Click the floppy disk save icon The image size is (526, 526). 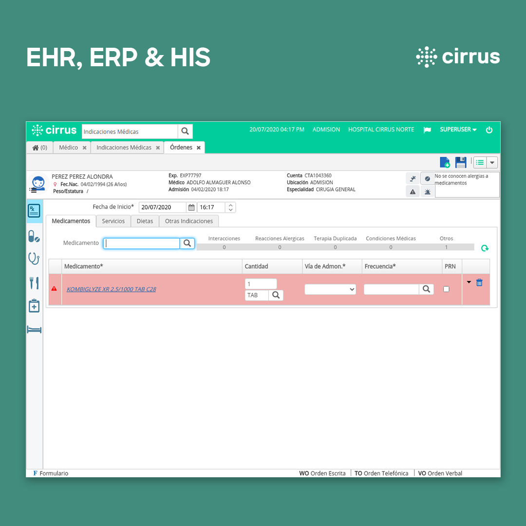[461, 162]
